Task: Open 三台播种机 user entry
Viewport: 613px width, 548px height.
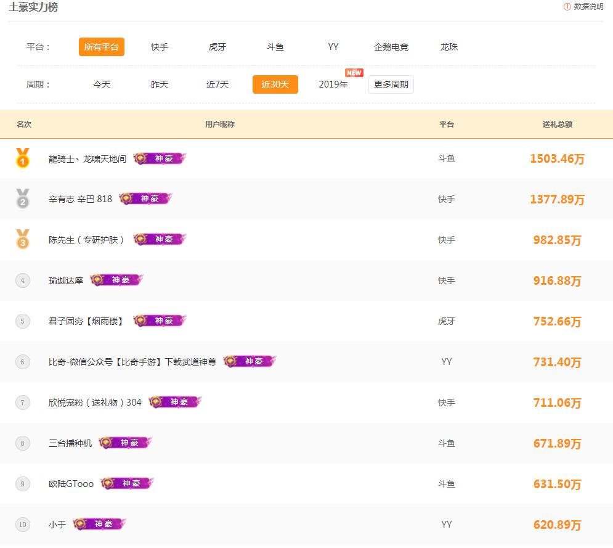Action: (70, 443)
